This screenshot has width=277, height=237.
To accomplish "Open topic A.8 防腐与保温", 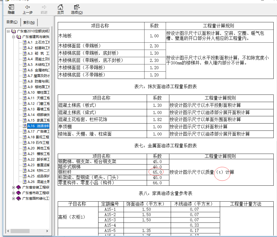I will (38, 81).
